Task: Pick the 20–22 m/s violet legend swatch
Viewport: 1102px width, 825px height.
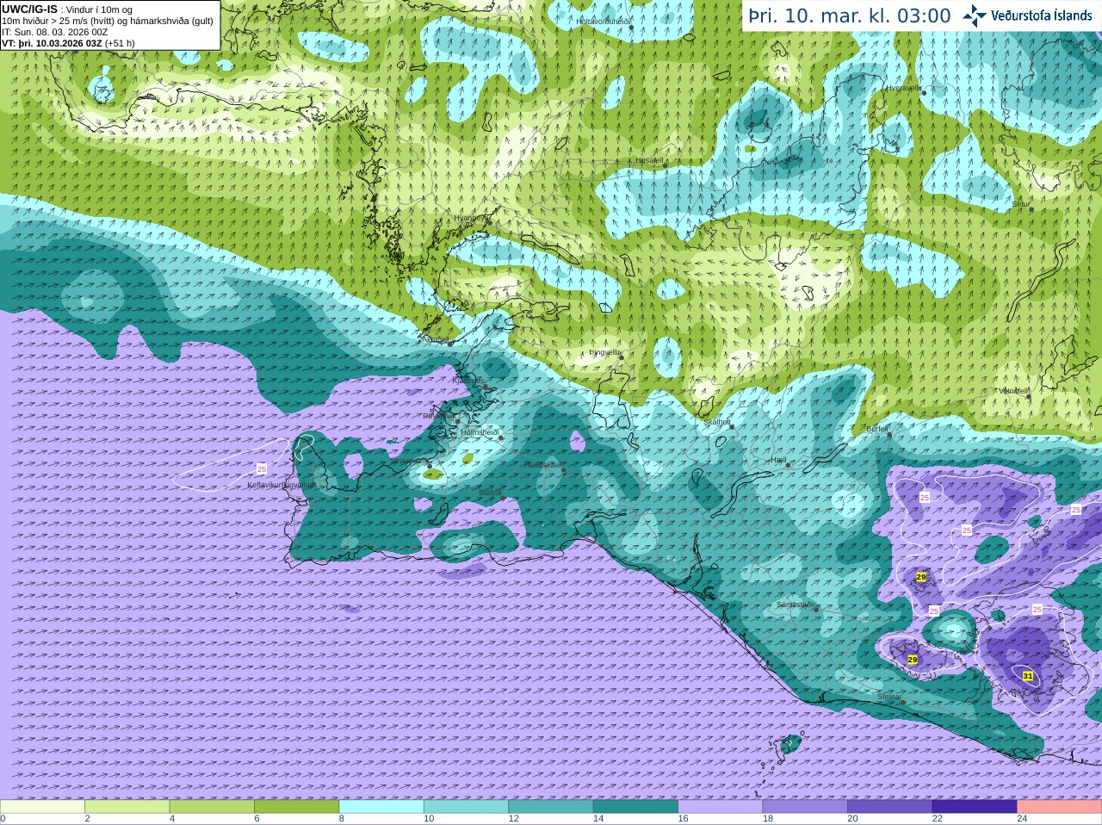Action: (x=890, y=807)
